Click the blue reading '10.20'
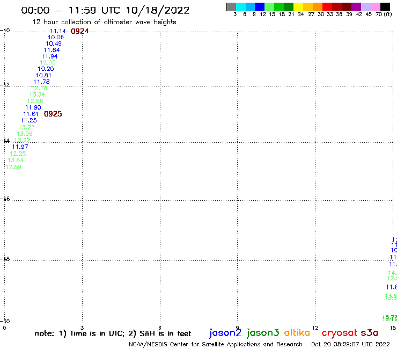Image resolution: width=397 pixels, height=349 pixels. [x=46, y=69]
